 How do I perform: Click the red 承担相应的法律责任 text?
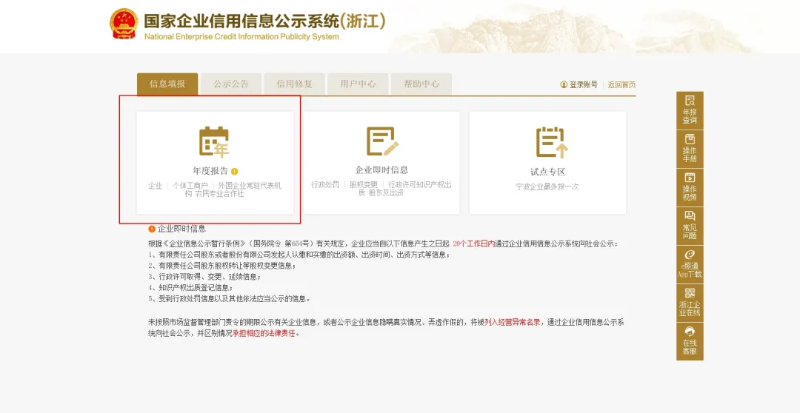pyautogui.click(x=264, y=334)
